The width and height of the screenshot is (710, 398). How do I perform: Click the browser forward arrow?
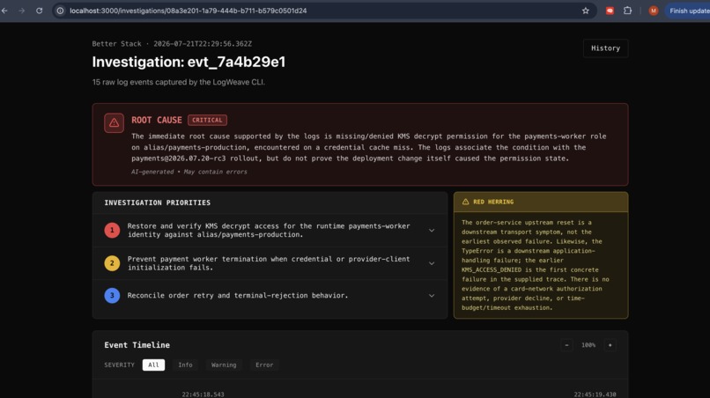pos(22,11)
